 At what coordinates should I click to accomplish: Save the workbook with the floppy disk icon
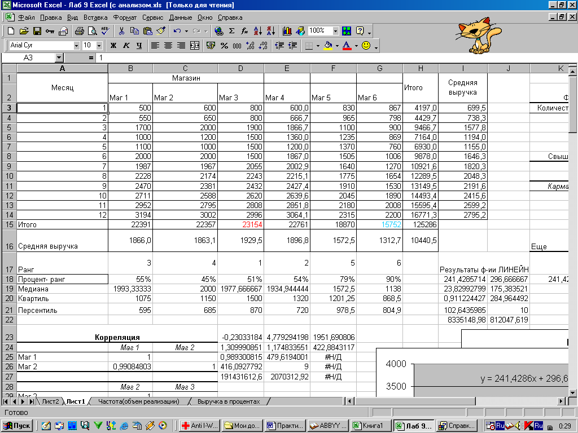click(x=37, y=32)
